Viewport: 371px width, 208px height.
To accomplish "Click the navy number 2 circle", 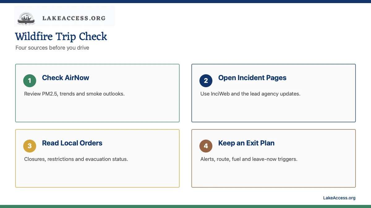I will (x=206, y=81).
